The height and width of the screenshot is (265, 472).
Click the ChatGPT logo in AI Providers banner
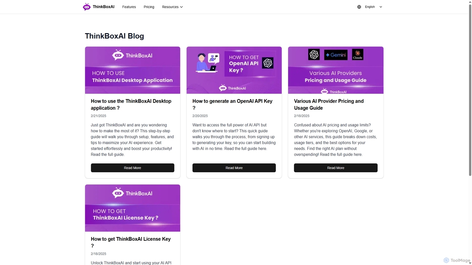coord(314,54)
